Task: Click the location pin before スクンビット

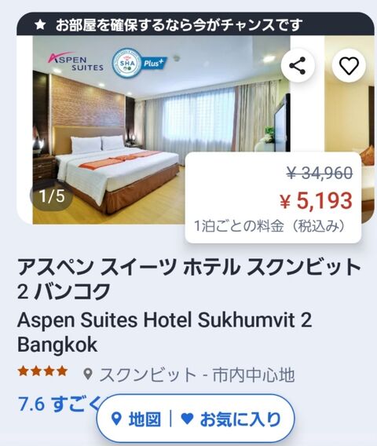Action: pos(88,375)
